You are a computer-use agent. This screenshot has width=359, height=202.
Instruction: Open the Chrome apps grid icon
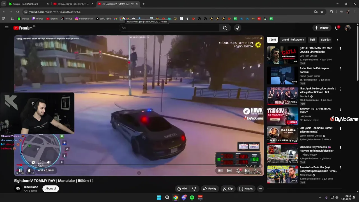(x=4, y=19)
